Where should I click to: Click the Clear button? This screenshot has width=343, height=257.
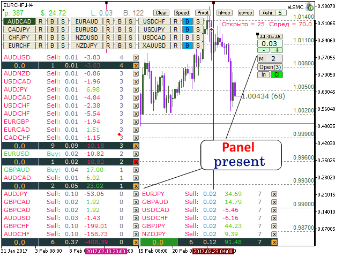tap(161, 13)
